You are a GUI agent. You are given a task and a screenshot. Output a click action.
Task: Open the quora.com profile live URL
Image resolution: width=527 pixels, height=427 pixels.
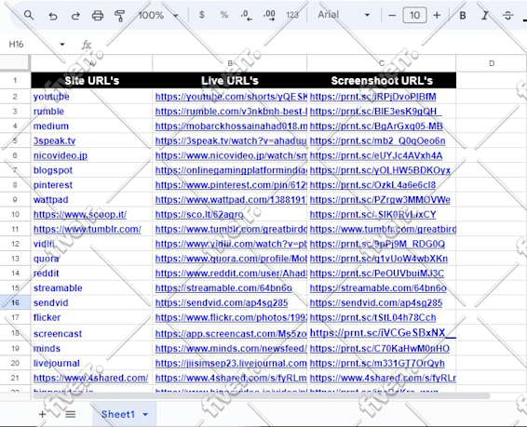tap(231, 259)
